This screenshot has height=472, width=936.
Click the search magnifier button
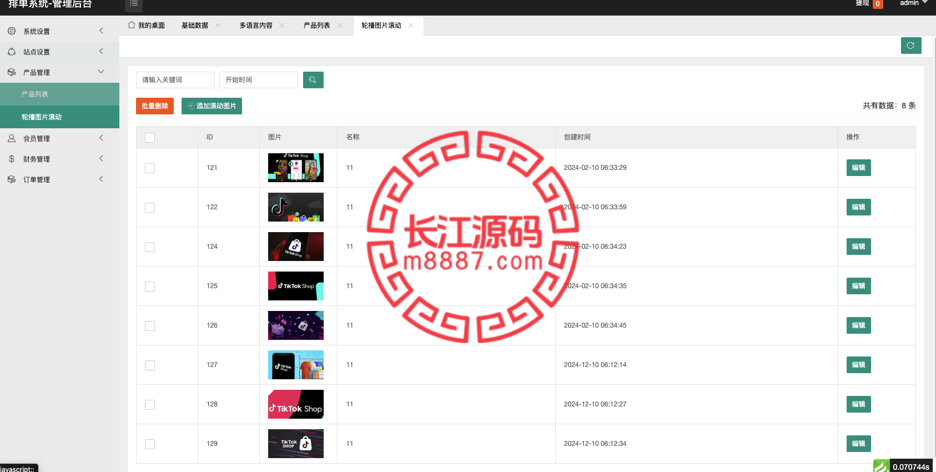click(313, 80)
